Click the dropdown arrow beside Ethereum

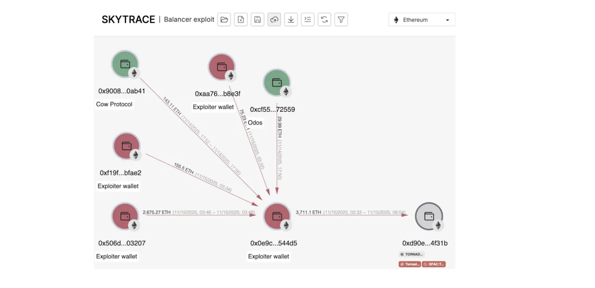(447, 20)
